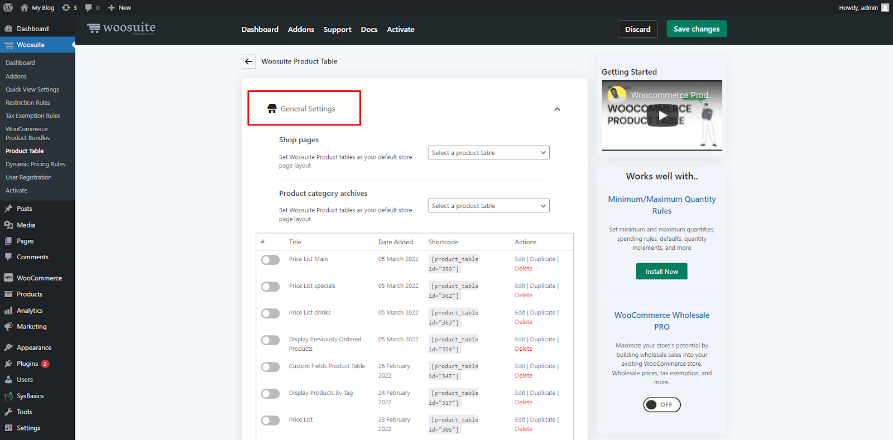Click the Plugins update count badge
Image resolution: width=893 pixels, height=440 pixels.
point(45,364)
